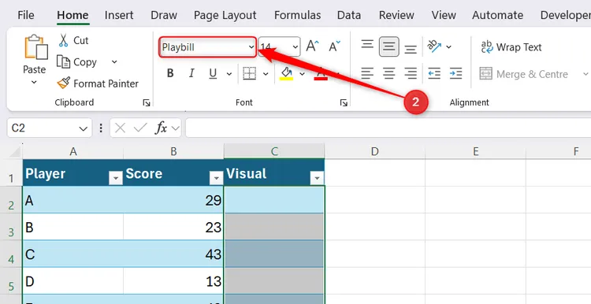The image size is (591, 304).
Task: Click inside the formula bar input
Action: click(388, 128)
